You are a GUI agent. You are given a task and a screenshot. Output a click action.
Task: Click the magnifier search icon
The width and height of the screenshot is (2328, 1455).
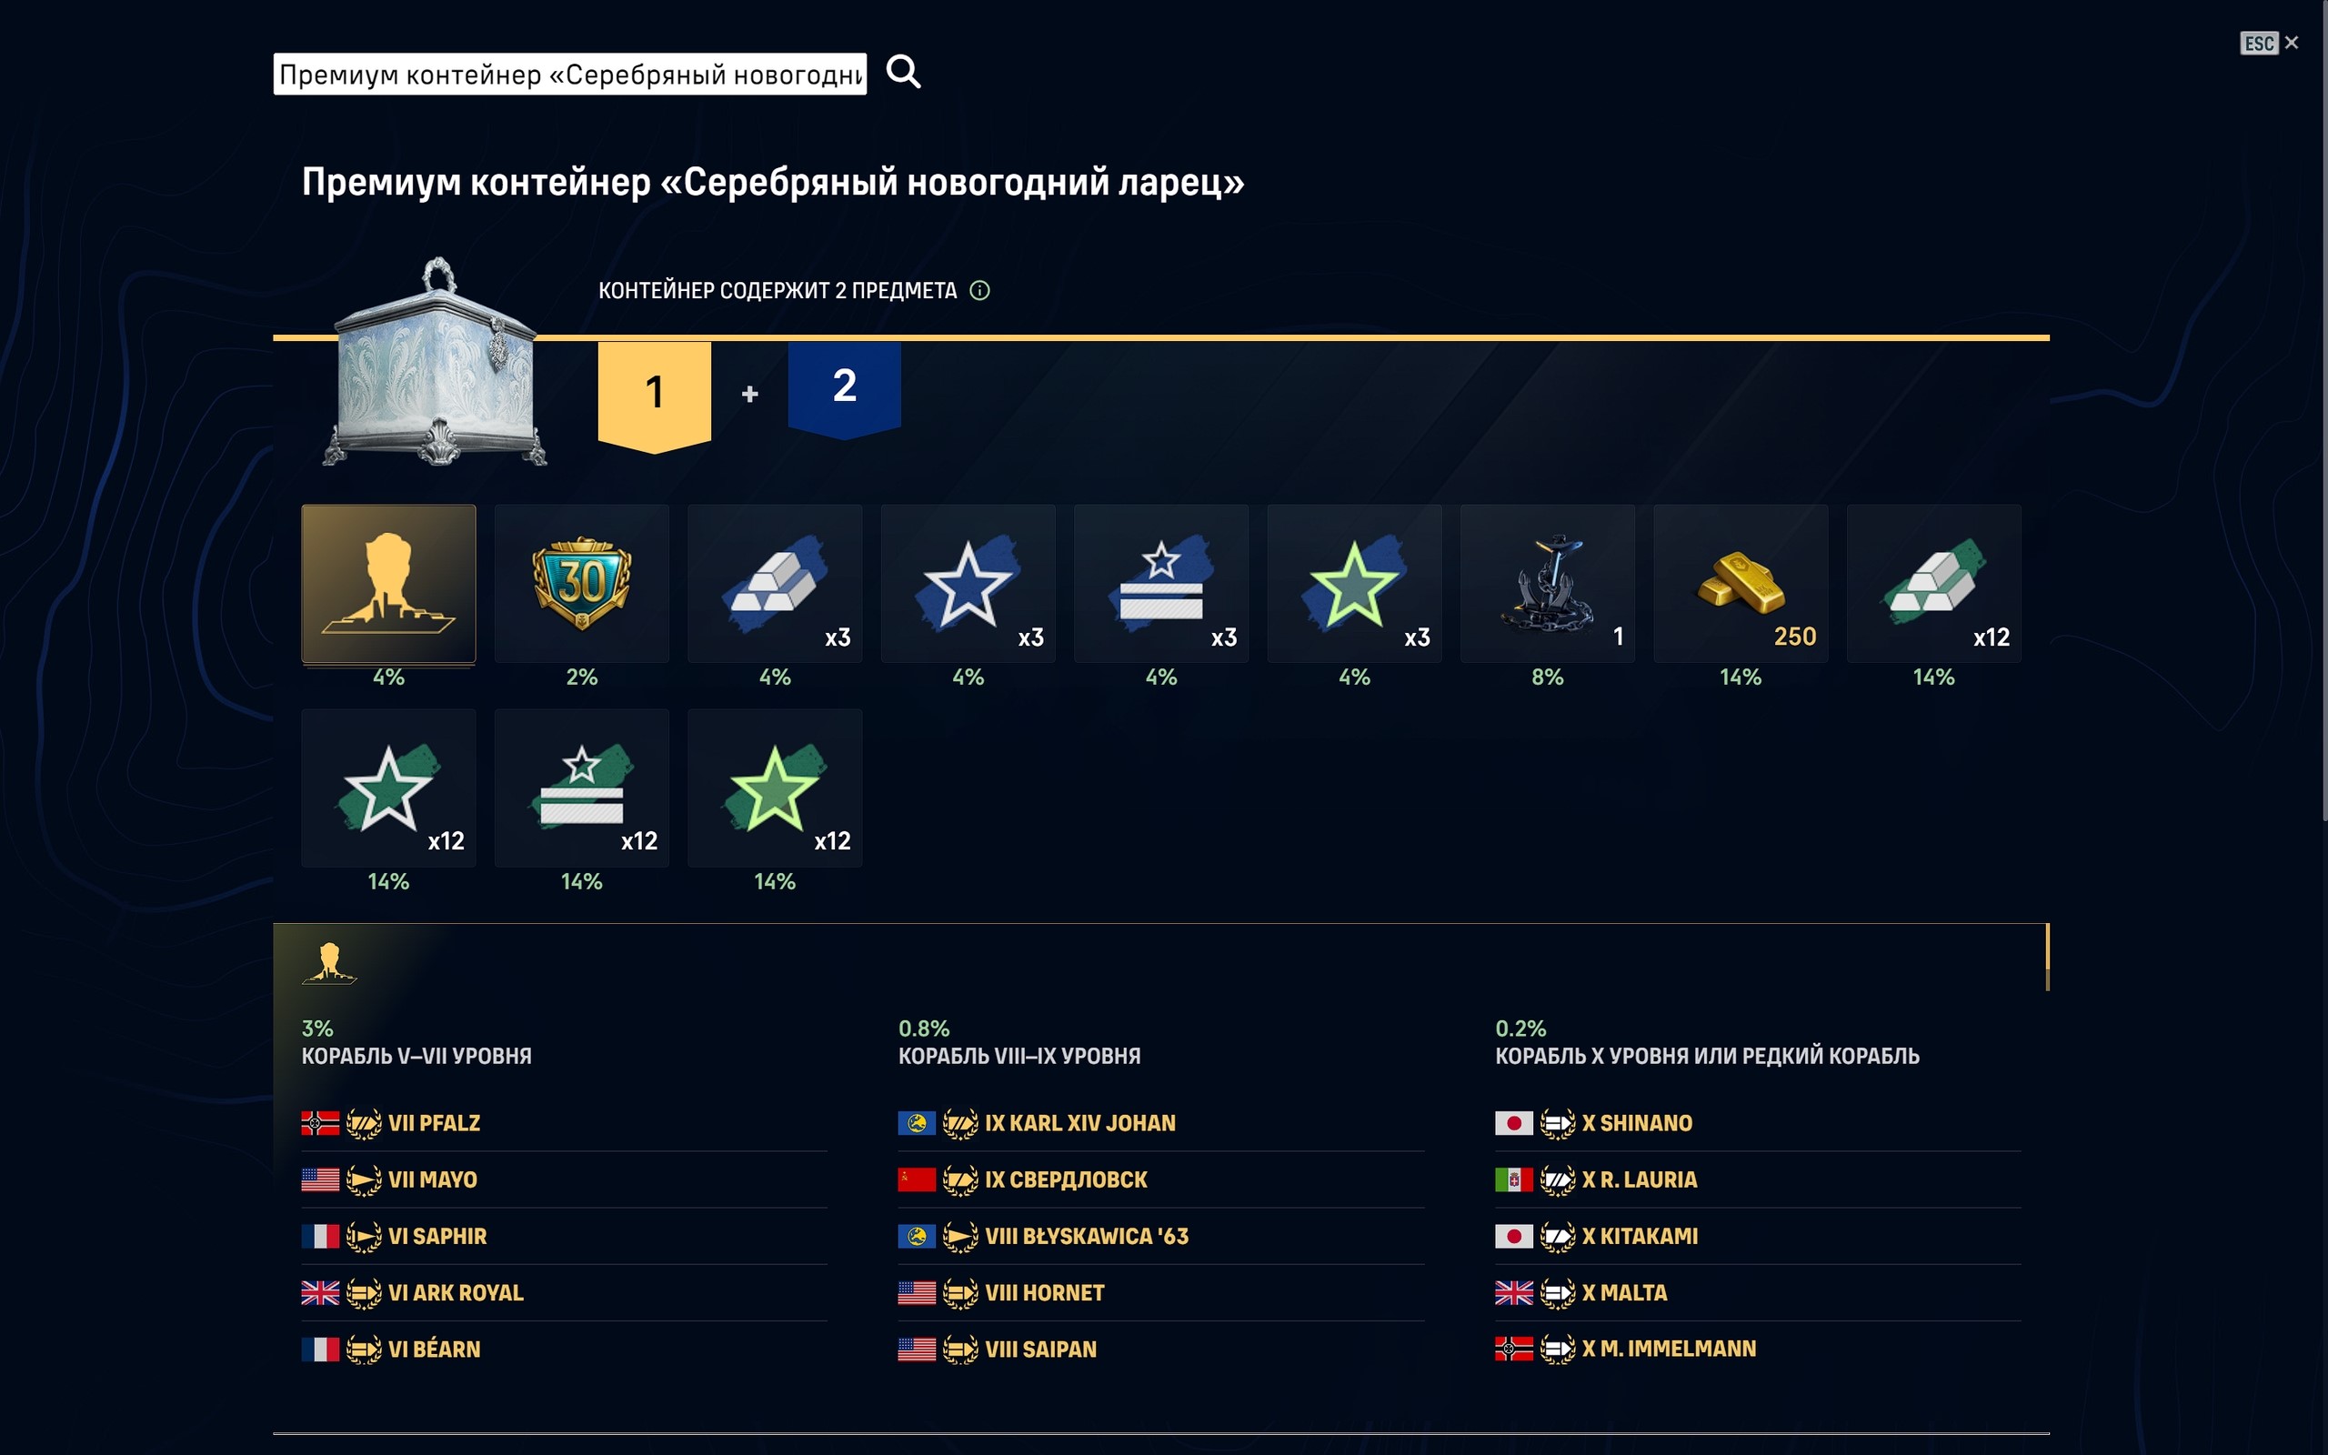[x=902, y=72]
